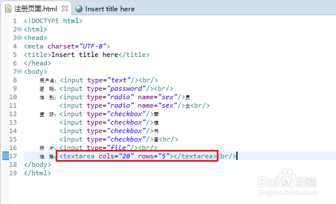Click line number 5 in the gutter
This screenshot has height=204, width=336.
click(x=15, y=55)
